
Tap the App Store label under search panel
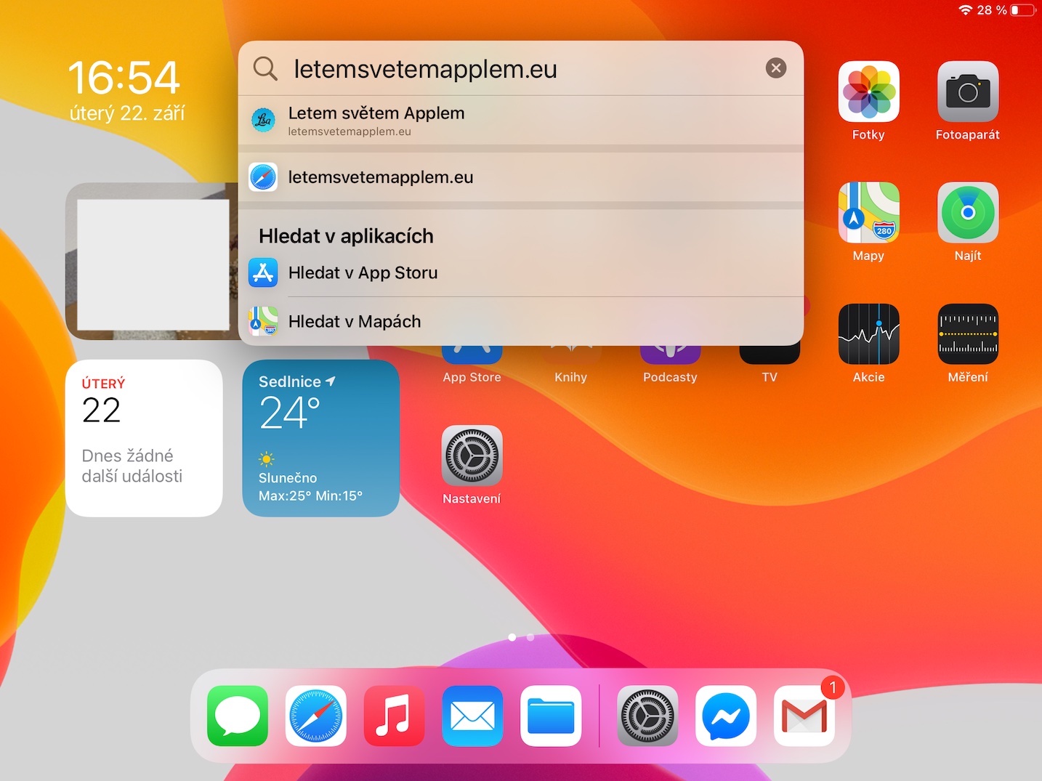[x=472, y=377]
